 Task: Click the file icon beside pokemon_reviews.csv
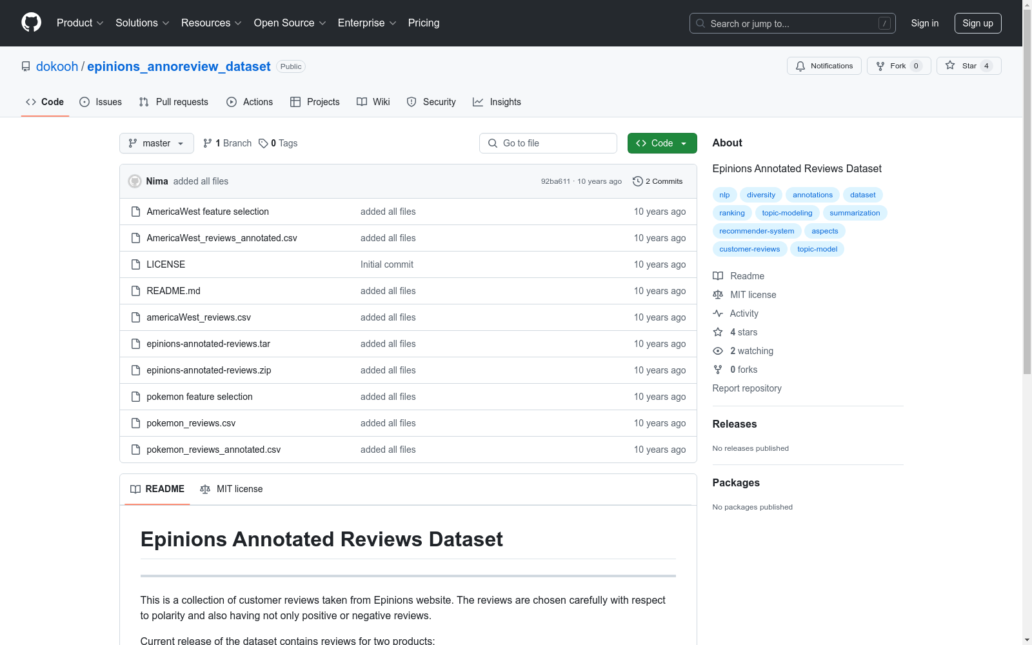tap(135, 423)
